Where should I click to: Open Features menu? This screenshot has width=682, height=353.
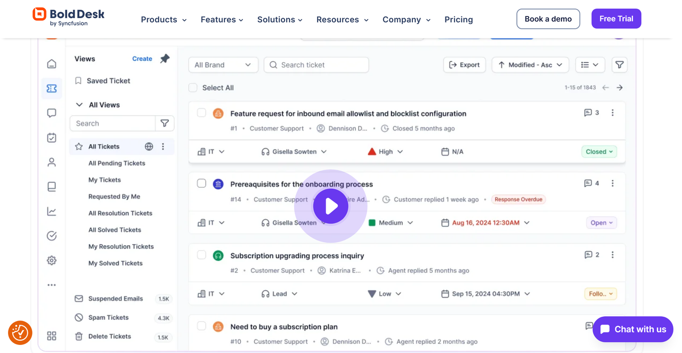tap(222, 19)
